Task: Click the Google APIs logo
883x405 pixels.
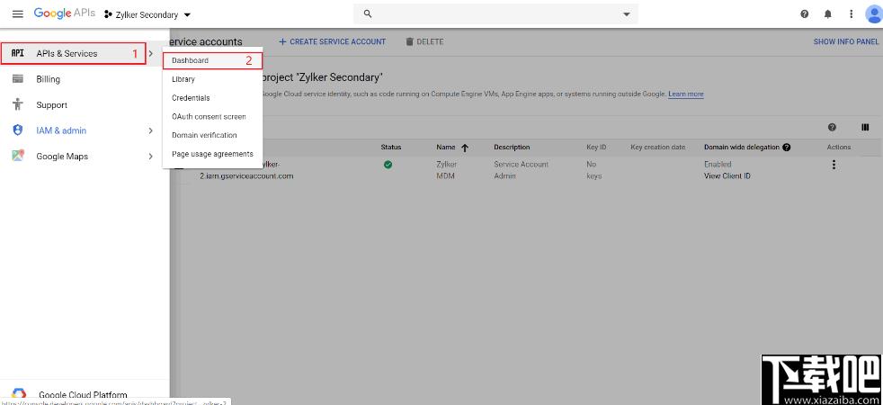Action: click(x=64, y=13)
